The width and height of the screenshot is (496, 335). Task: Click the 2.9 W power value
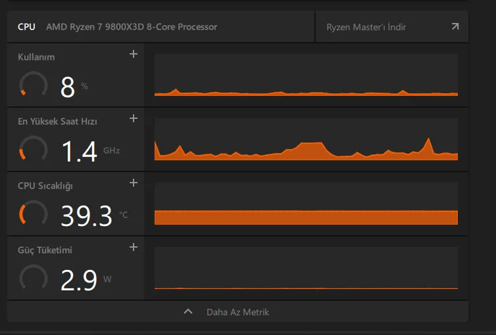pos(86,280)
